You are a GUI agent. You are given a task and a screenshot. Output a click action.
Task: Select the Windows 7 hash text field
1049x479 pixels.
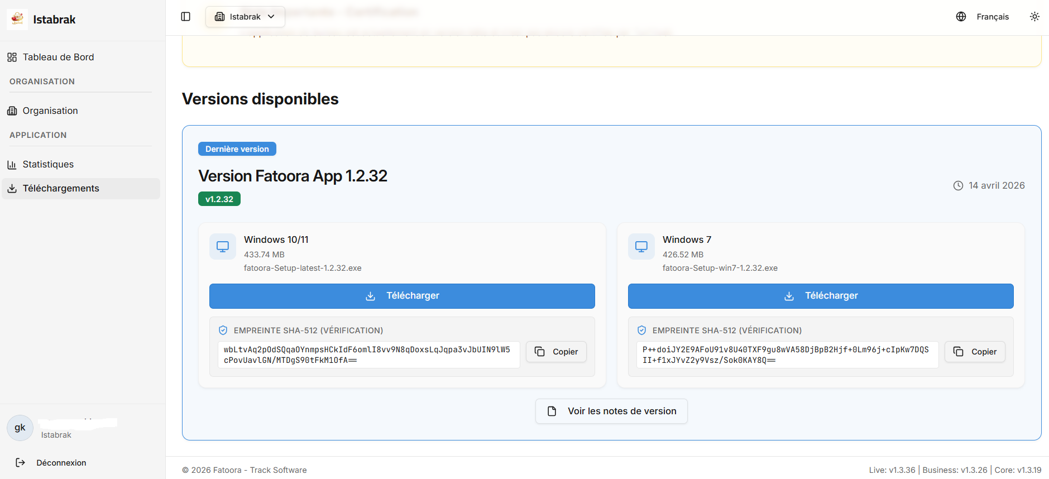tap(787, 355)
